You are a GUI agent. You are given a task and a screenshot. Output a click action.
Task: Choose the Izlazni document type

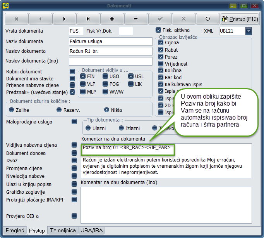(x=120, y=128)
